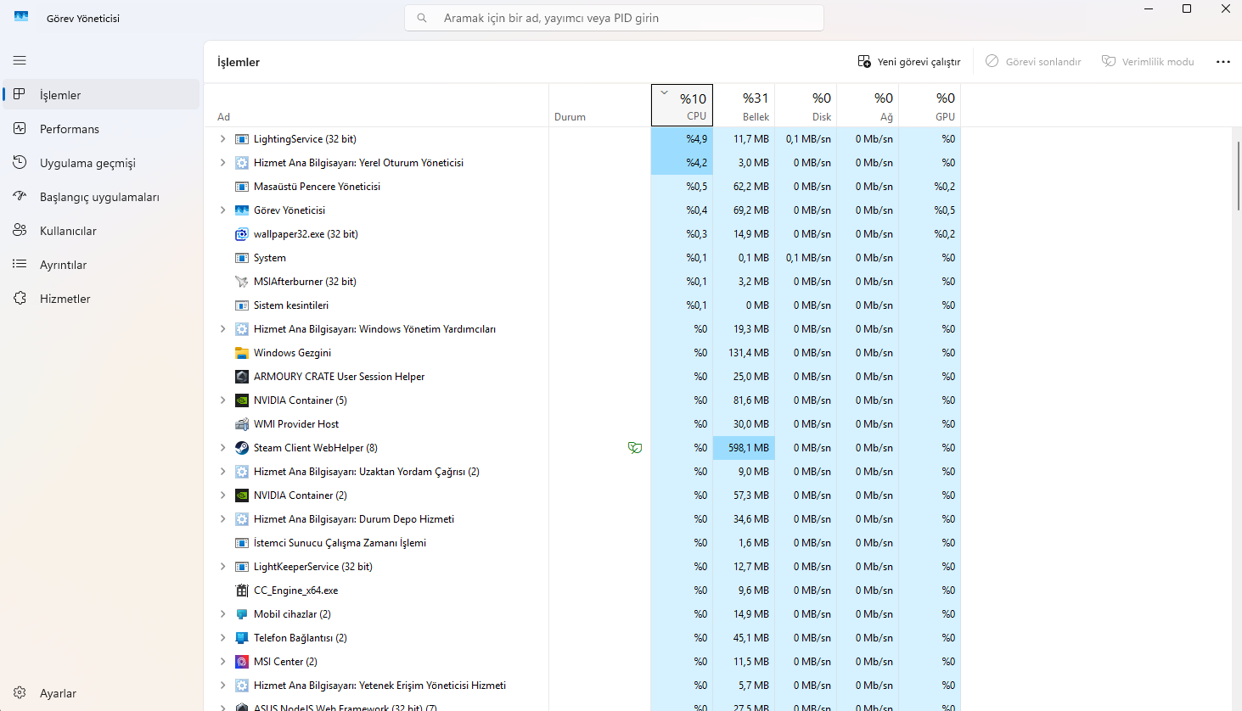The width and height of the screenshot is (1242, 711).
Task: Sort by the Ağ column header
Action: coord(868,105)
